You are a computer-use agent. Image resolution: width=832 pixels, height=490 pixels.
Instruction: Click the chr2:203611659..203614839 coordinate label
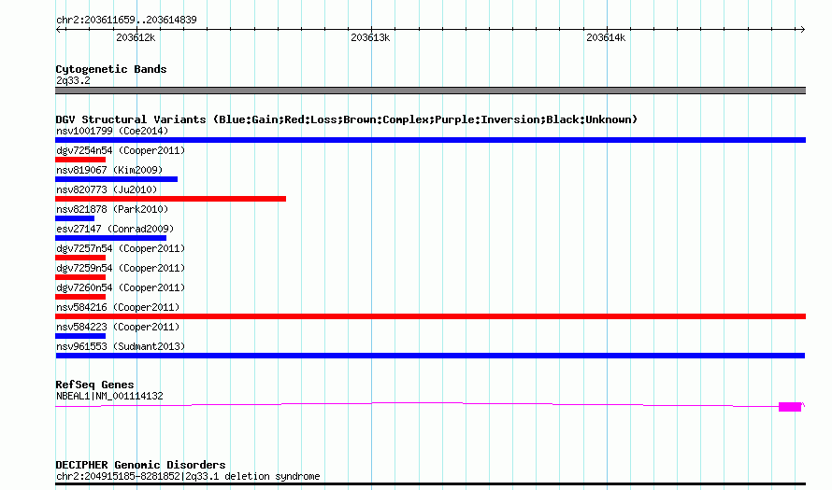click(x=126, y=20)
